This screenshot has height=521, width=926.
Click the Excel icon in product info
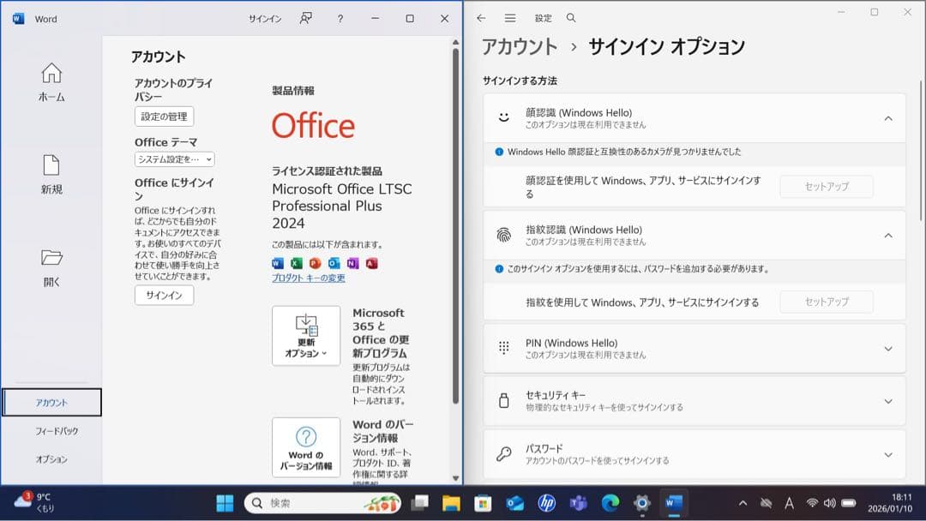[296, 263]
